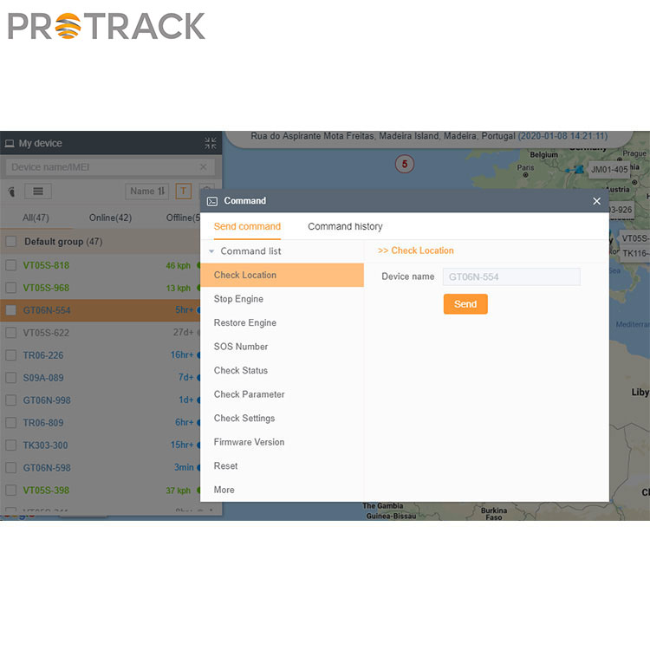Click the Device name field GT06N-554

(x=511, y=277)
